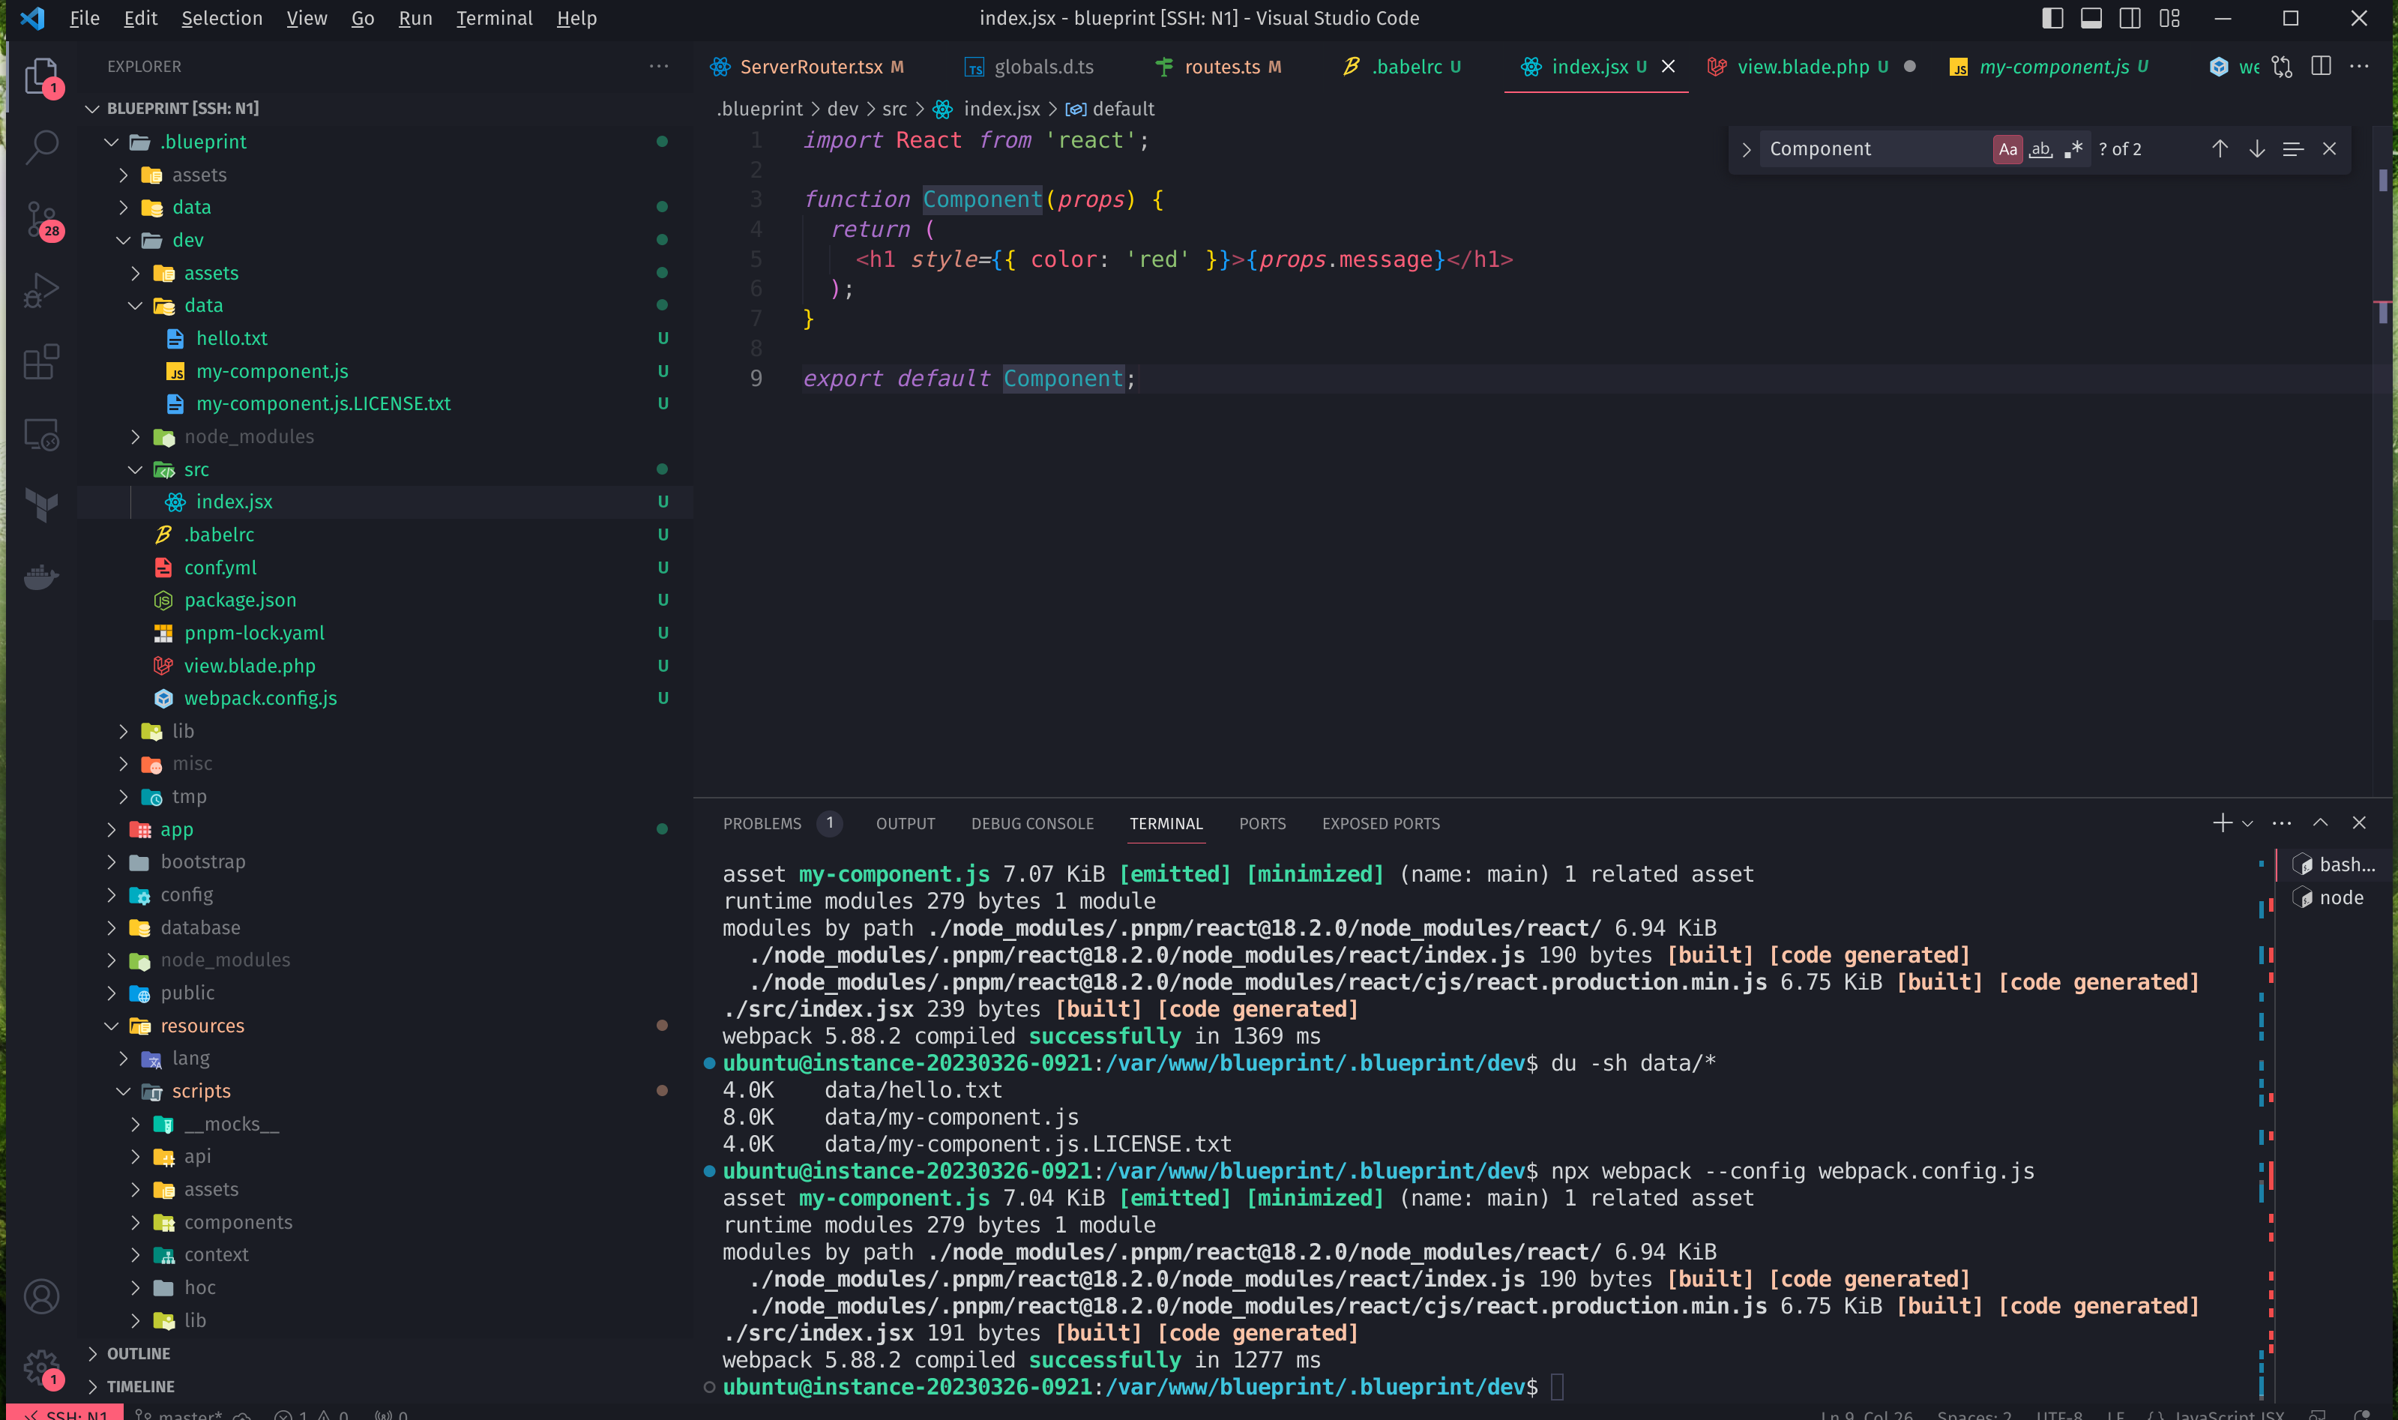Toggle Primary Side Bar from title bar
Screen dimensions: 2398x1420
click(x=2052, y=18)
